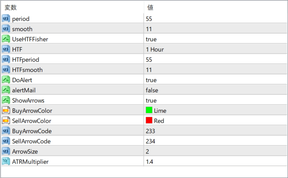Open the Lime color dropdown for BuyArrowColor
Viewport: 288px width, 178px height.
[215, 111]
